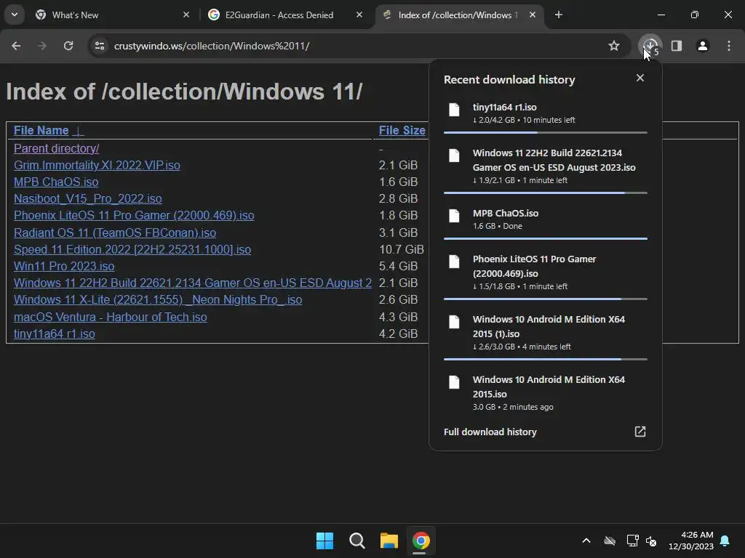Close the E2Guardian Access Denied tab

click(359, 15)
